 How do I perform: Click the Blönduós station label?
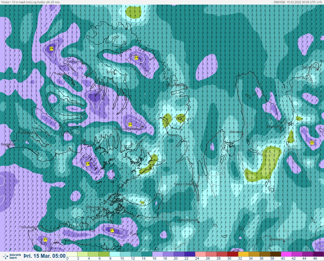tap(236, 132)
